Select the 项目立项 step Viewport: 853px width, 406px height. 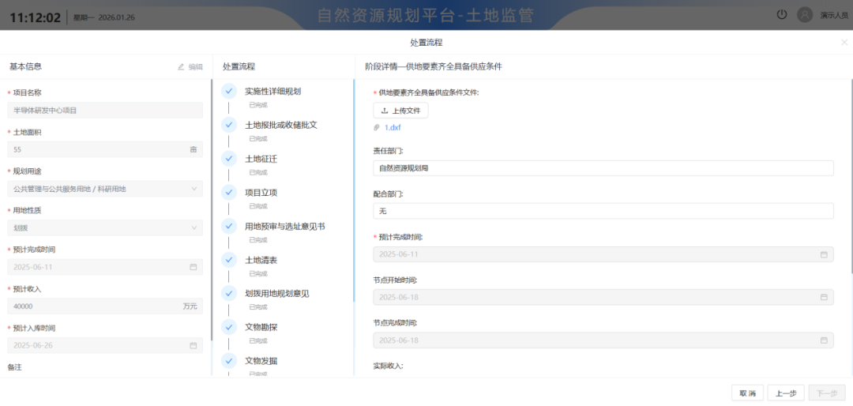click(x=261, y=192)
